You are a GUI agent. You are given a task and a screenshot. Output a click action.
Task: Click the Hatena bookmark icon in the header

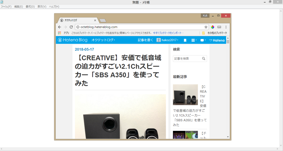click(185, 40)
